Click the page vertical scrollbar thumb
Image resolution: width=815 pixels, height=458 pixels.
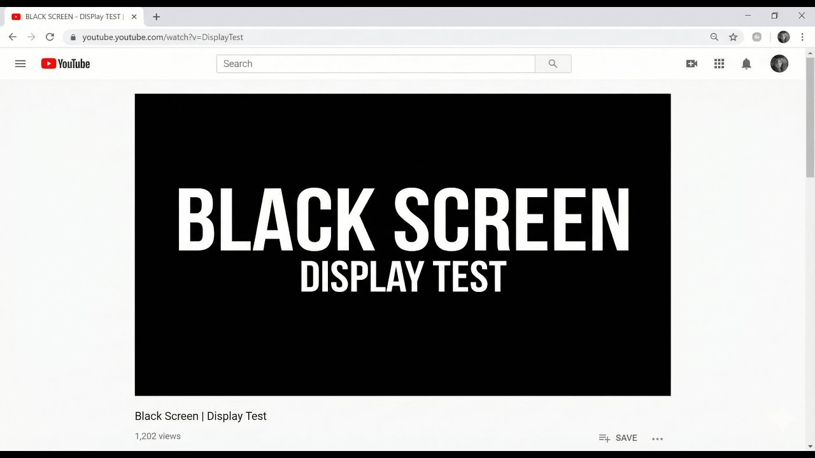810,117
